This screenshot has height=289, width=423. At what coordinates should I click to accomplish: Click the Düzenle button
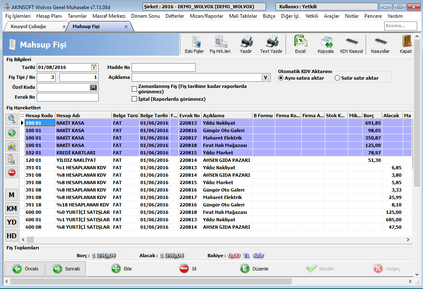(x=254, y=269)
